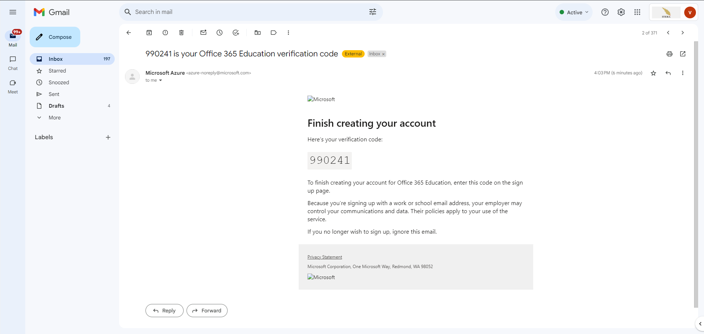Go to the Drafts folder

56,106
